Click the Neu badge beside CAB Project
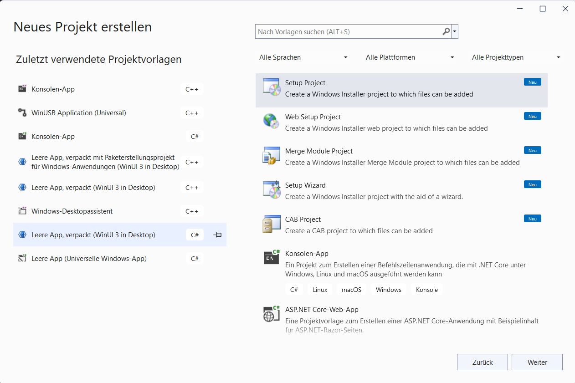This screenshot has width=575, height=383. pos(533,219)
